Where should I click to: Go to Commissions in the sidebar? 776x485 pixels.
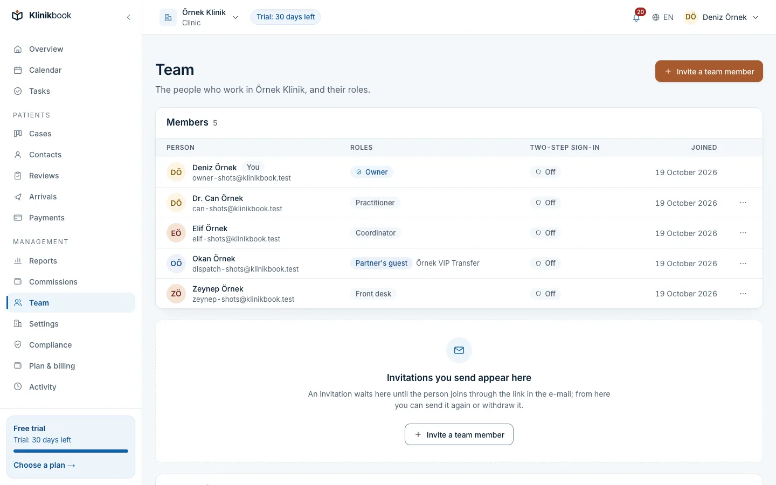coord(71,282)
